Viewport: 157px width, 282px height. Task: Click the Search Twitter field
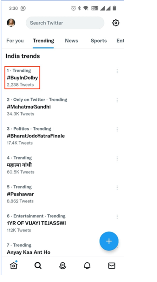(x=65, y=23)
